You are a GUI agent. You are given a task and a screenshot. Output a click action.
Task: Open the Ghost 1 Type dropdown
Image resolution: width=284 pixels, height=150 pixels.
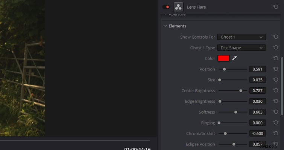click(241, 48)
